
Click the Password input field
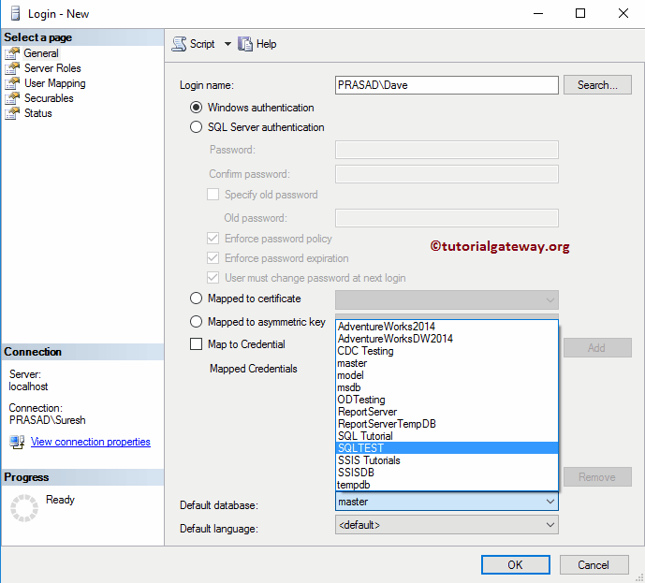tap(447, 150)
